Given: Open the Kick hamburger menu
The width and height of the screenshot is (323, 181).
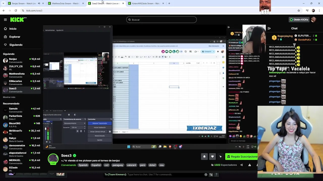Looking at the screenshot, I should click(5, 20).
